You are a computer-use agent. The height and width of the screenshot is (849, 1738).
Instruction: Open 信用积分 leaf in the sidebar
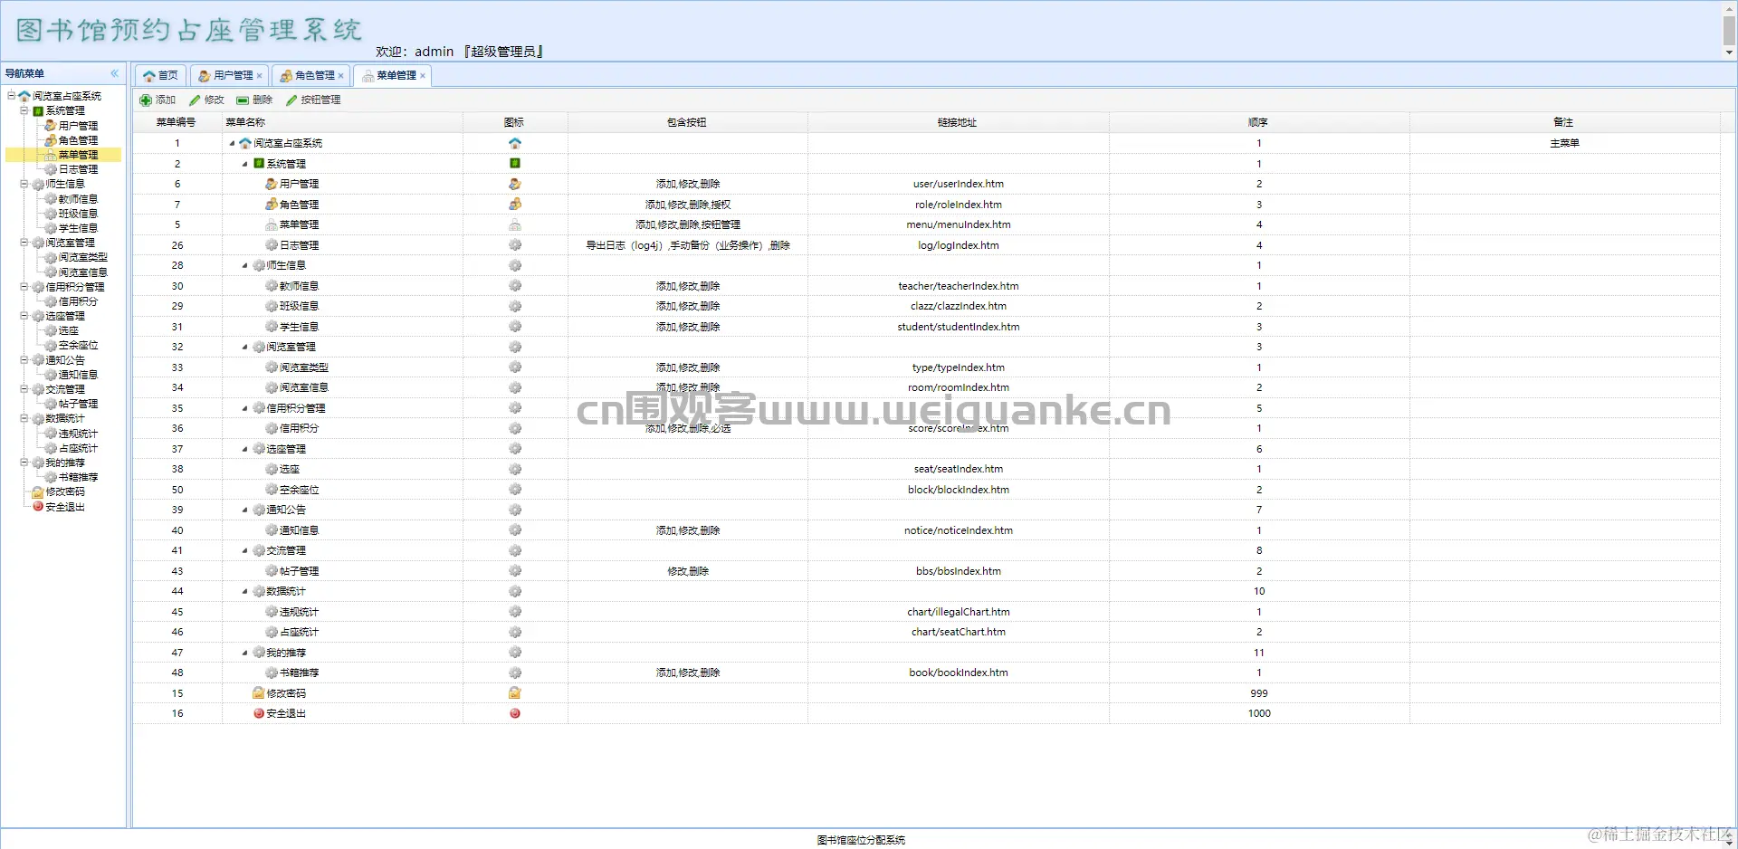(78, 301)
